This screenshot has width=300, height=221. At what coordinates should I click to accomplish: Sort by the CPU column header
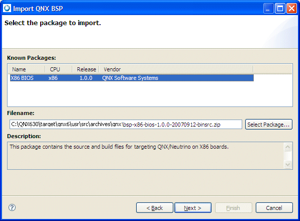(59, 69)
